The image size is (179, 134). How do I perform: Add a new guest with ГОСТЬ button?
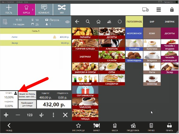tap(9, 10)
